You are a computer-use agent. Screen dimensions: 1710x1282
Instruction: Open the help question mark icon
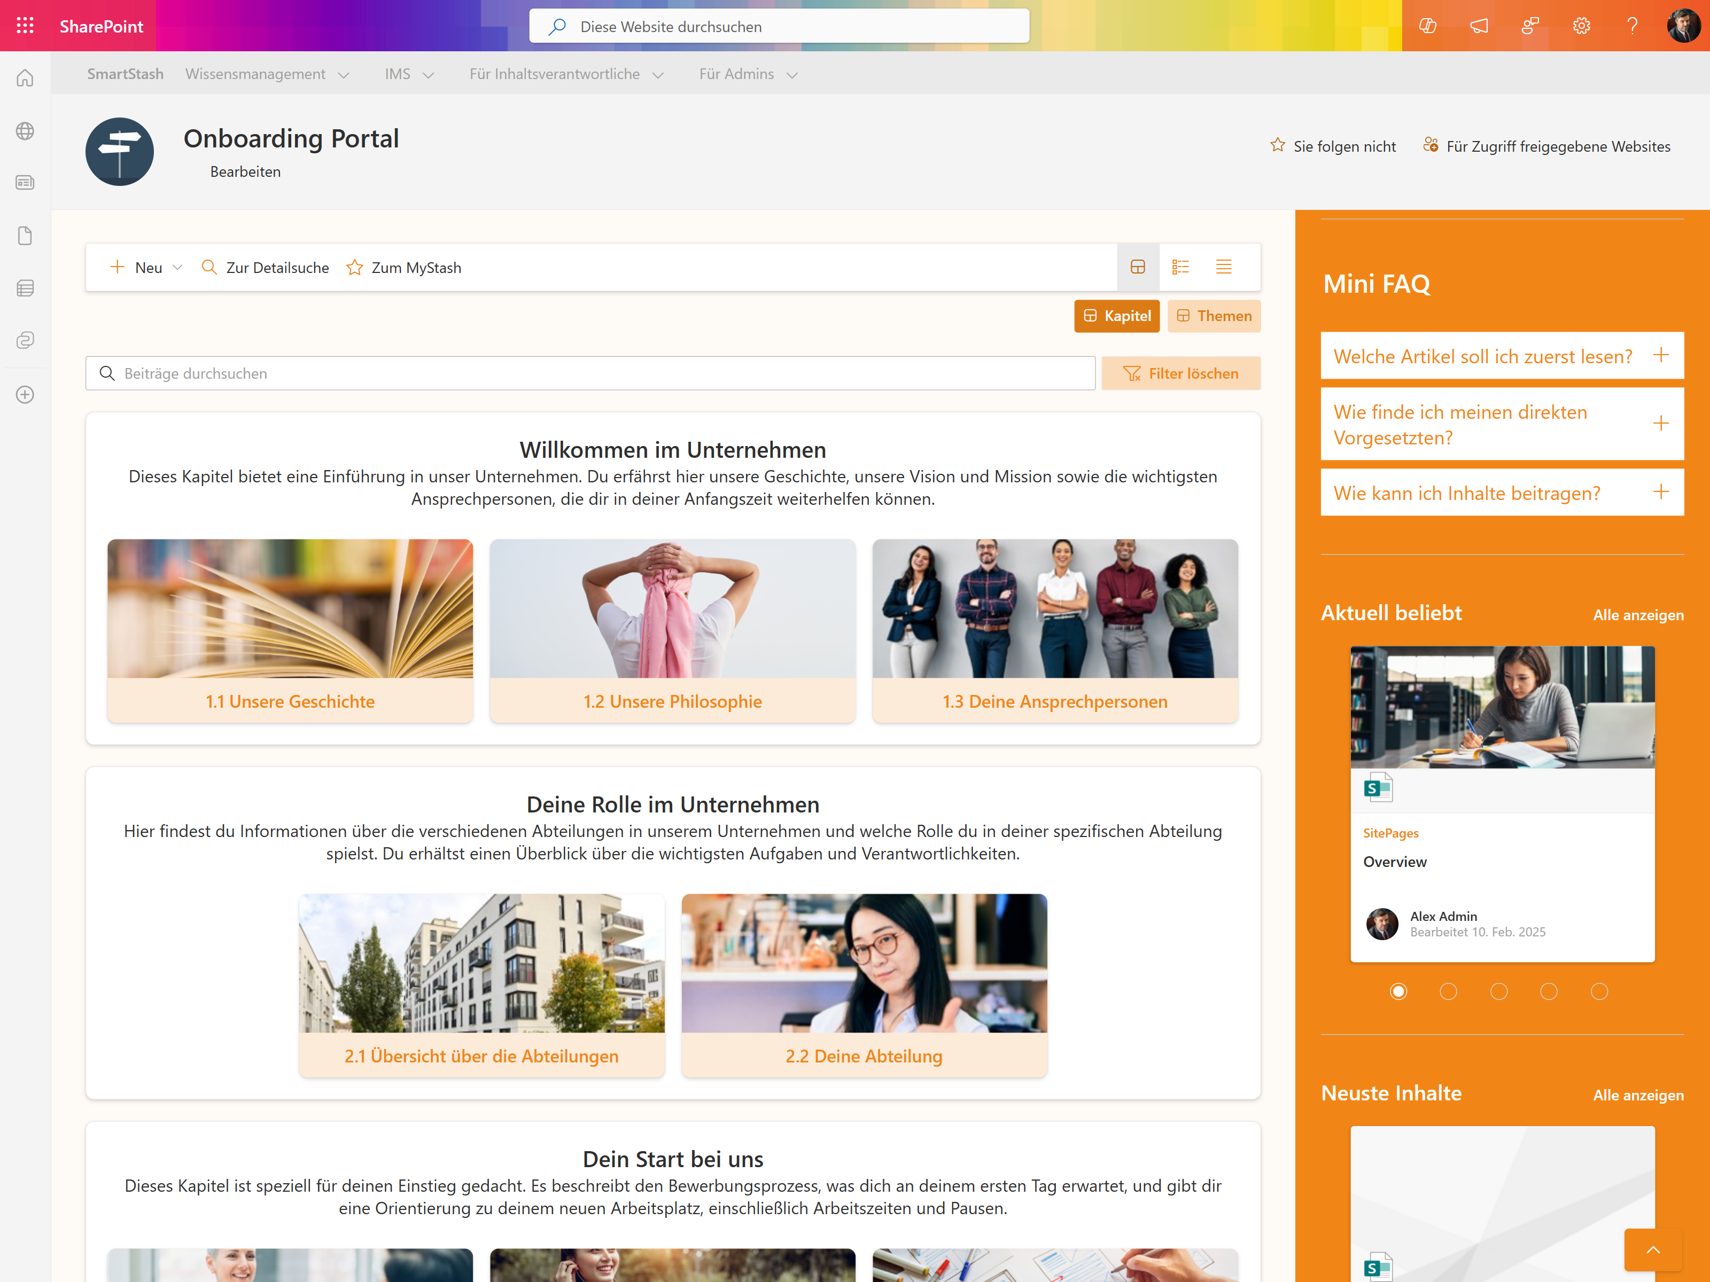[x=1632, y=26]
